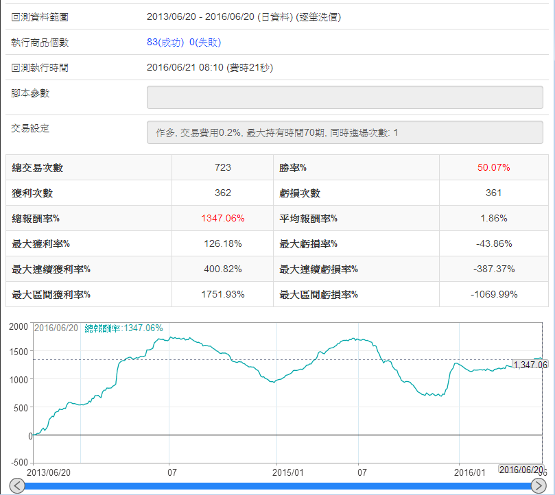The image size is (555, 495).
Task: Select the 總交易次數 row value 723
Action: pyautogui.click(x=222, y=168)
